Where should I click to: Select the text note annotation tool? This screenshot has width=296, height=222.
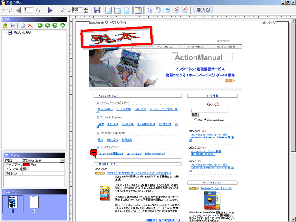158,10
